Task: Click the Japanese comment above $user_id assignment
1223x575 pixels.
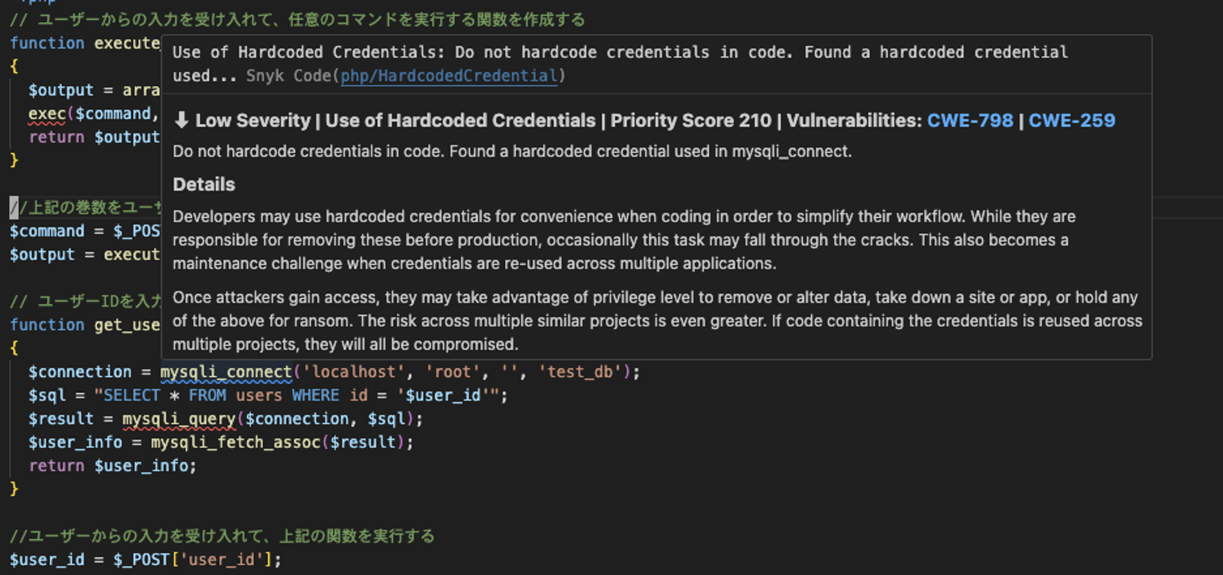Action: 222,537
